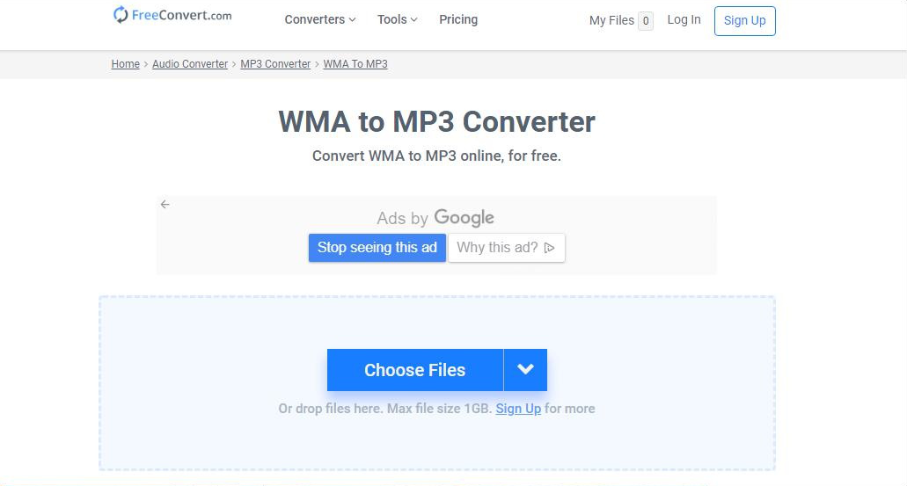Open My Files in the header
Image resolution: width=907 pixels, height=486 pixels.
(x=611, y=20)
